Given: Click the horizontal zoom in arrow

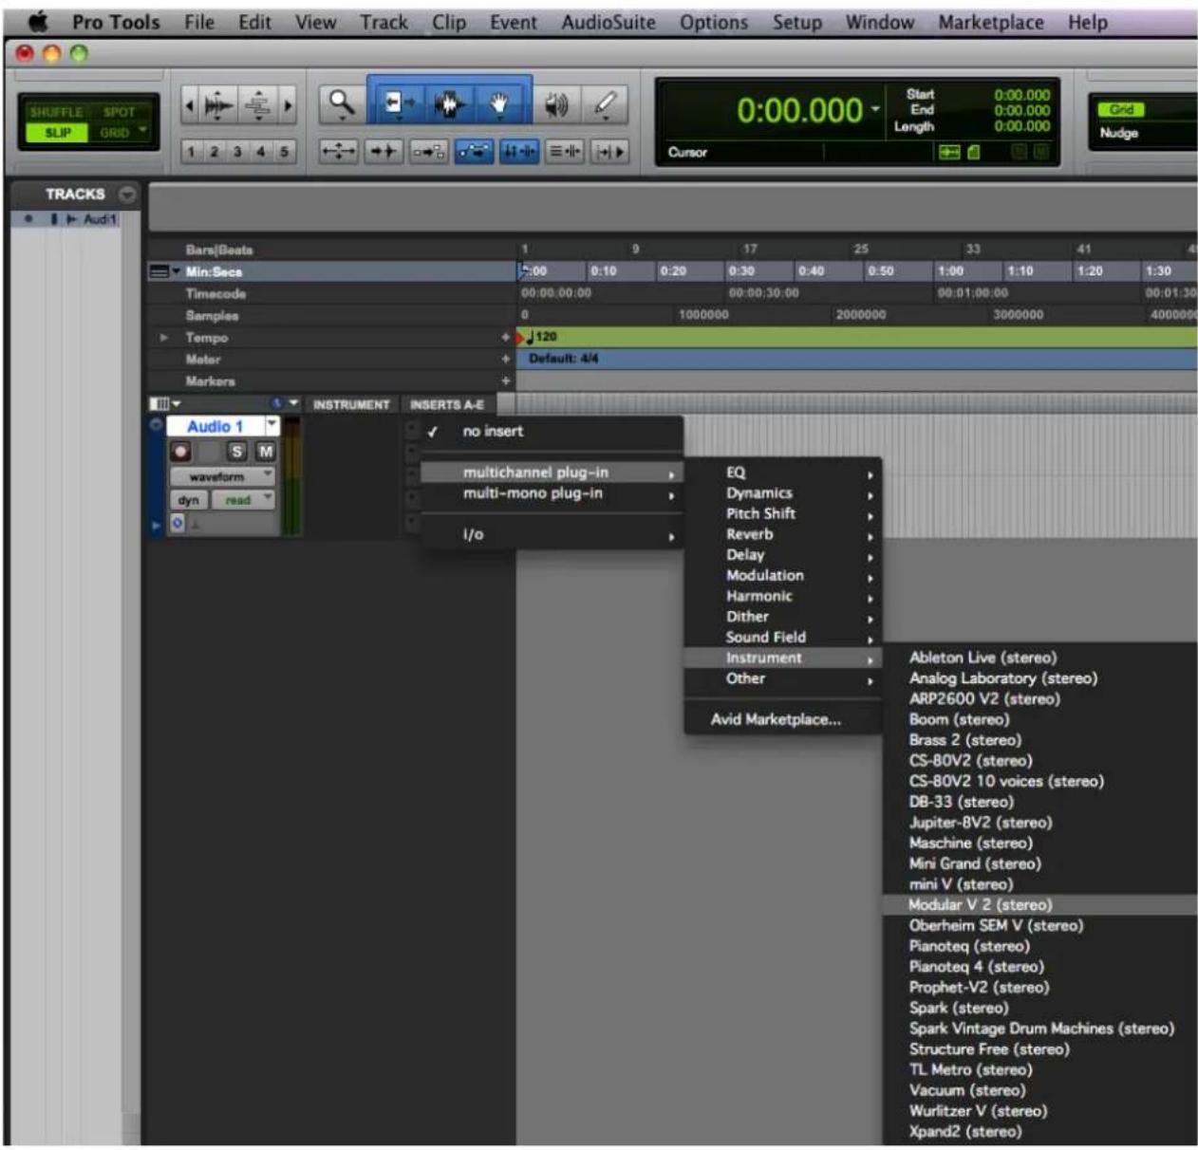Looking at the screenshot, I should [288, 105].
